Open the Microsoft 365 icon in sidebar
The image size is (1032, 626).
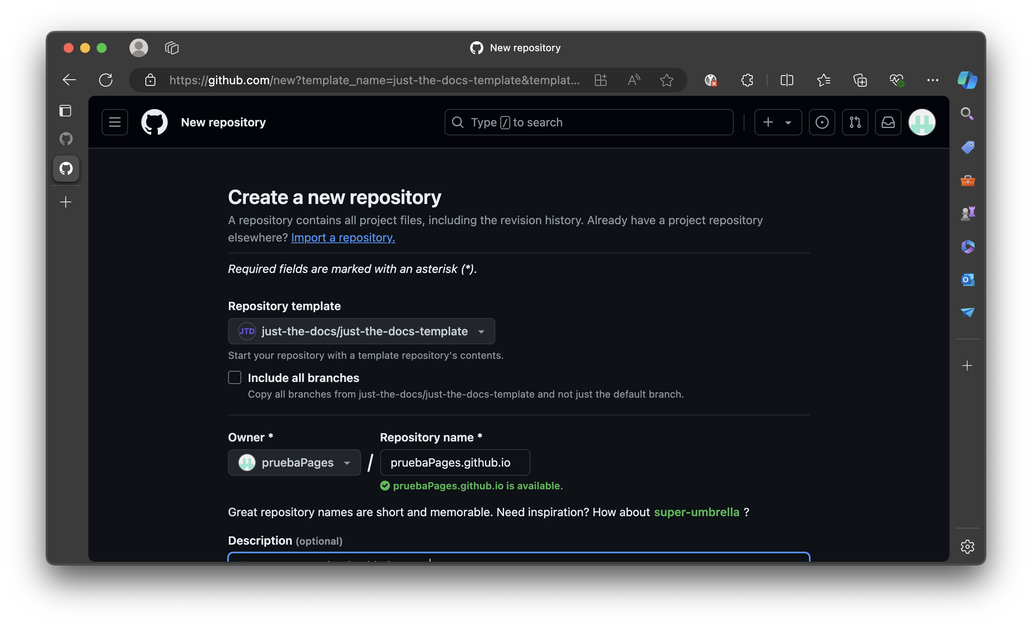click(968, 247)
